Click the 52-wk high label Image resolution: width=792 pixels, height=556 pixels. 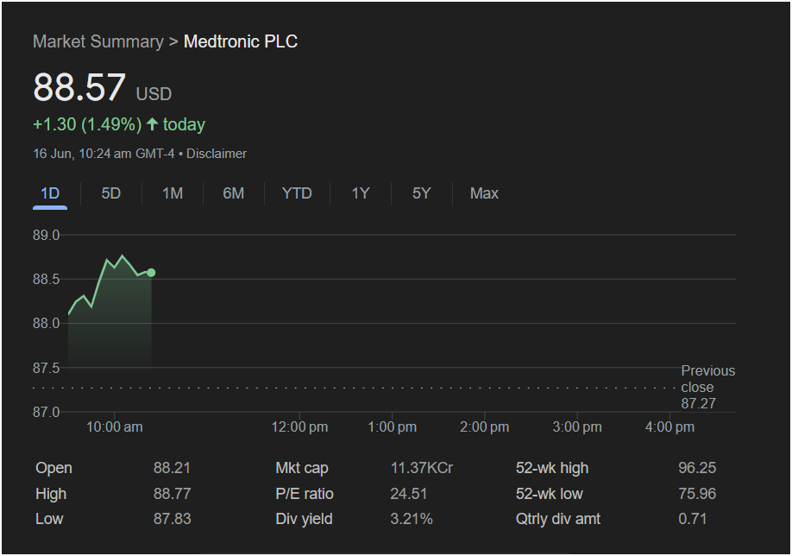pos(552,469)
